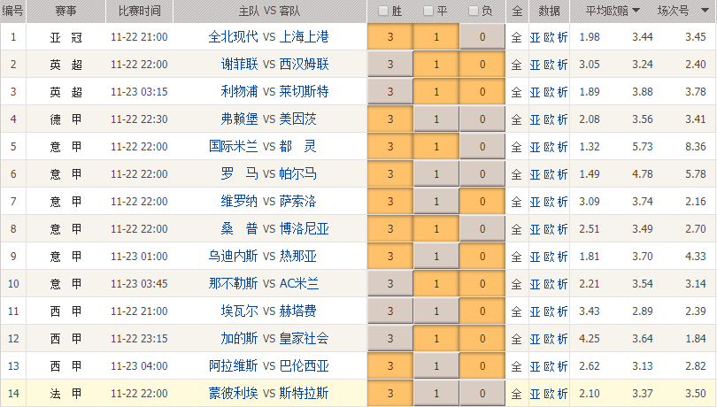Open the 平均欧赔 dropdown arrow
This screenshot has height=407, width=717.
tap(636, 11)
